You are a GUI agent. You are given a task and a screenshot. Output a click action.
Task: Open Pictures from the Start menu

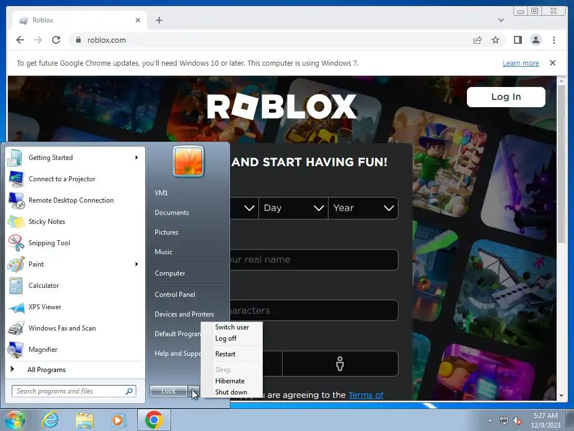[166, 232]
